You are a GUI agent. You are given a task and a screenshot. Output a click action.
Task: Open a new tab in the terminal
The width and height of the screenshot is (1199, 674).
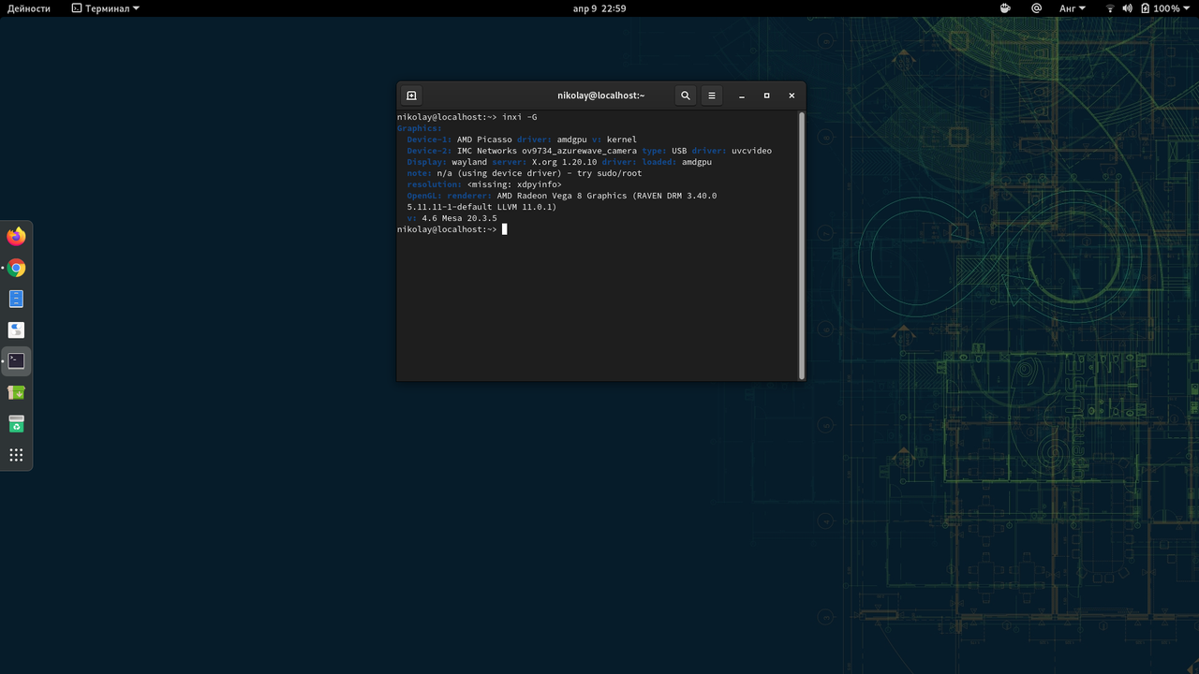pyautogui.click(x=411, y=95)
